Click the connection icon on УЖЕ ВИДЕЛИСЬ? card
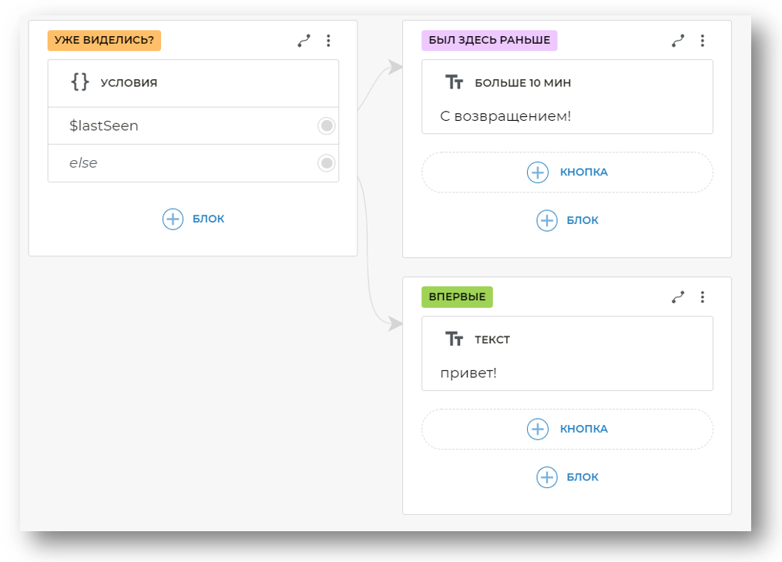 [x=304, y=41]
